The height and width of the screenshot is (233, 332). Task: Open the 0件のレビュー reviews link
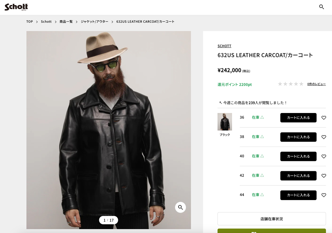pyautogui.click(x=316, y=84)
